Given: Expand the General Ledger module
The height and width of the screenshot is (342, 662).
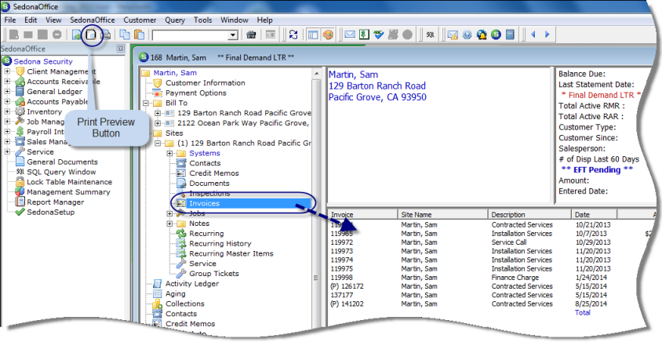Looking at the screenshot, I should [x=7, y=92].
